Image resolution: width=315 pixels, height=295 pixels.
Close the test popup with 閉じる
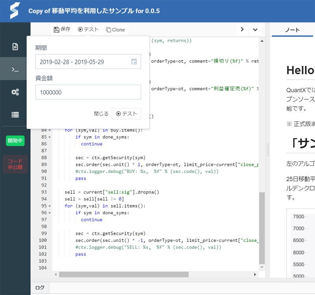point(101,114)
